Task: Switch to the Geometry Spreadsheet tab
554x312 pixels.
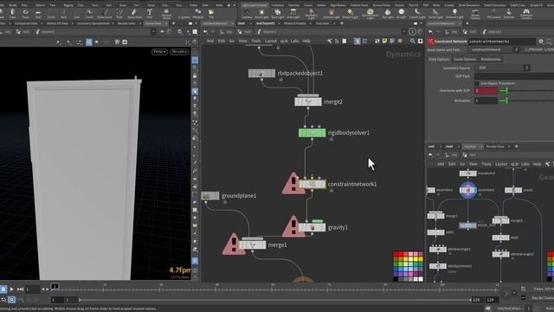Action: (x=93, y=23)
